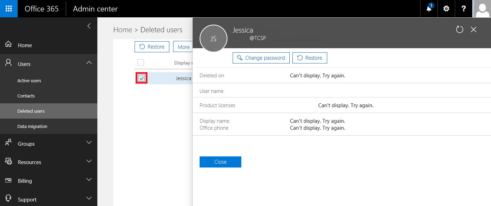Screen dimensions: 491x206
Task: Toggle the select all users checkbox
Action: [141, 63]
